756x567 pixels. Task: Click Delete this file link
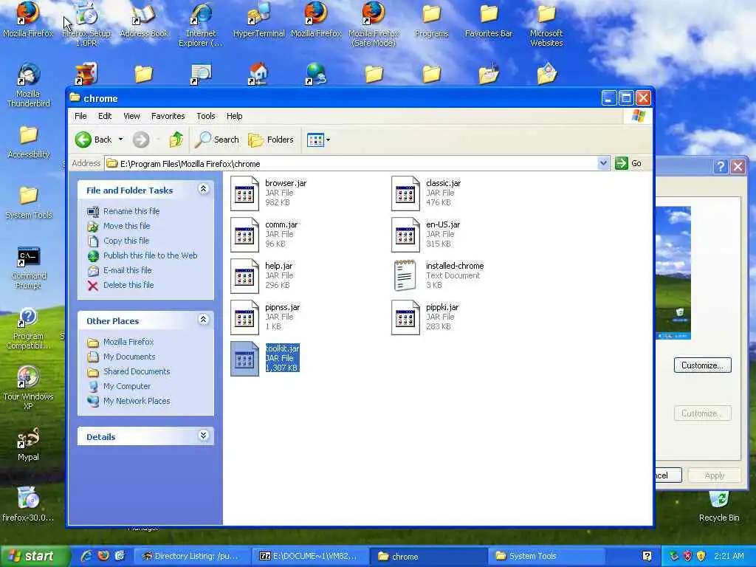tap(128, 286)
